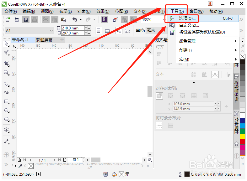Image resolution: width=247 pixels, height=181 pixels.
Task: Open the undo history dropdown arrow
Action: pos(81,19)
